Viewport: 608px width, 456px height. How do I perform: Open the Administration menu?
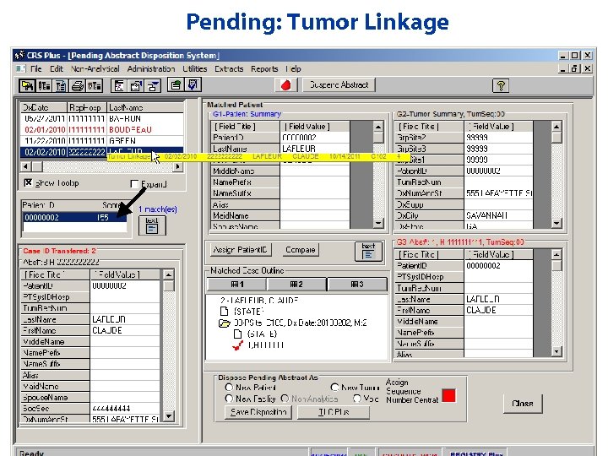click(x=151, y=69)
